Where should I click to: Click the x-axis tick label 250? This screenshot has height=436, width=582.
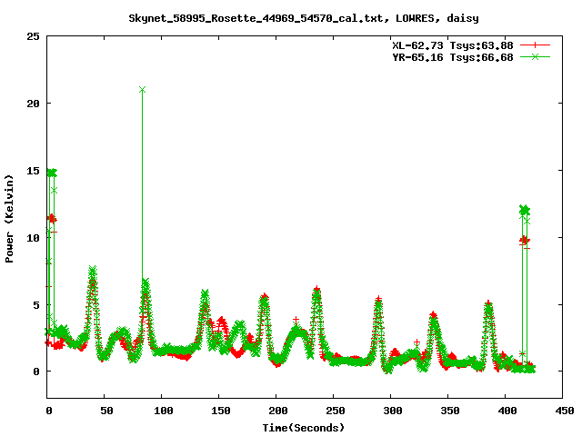coord(336,411)
